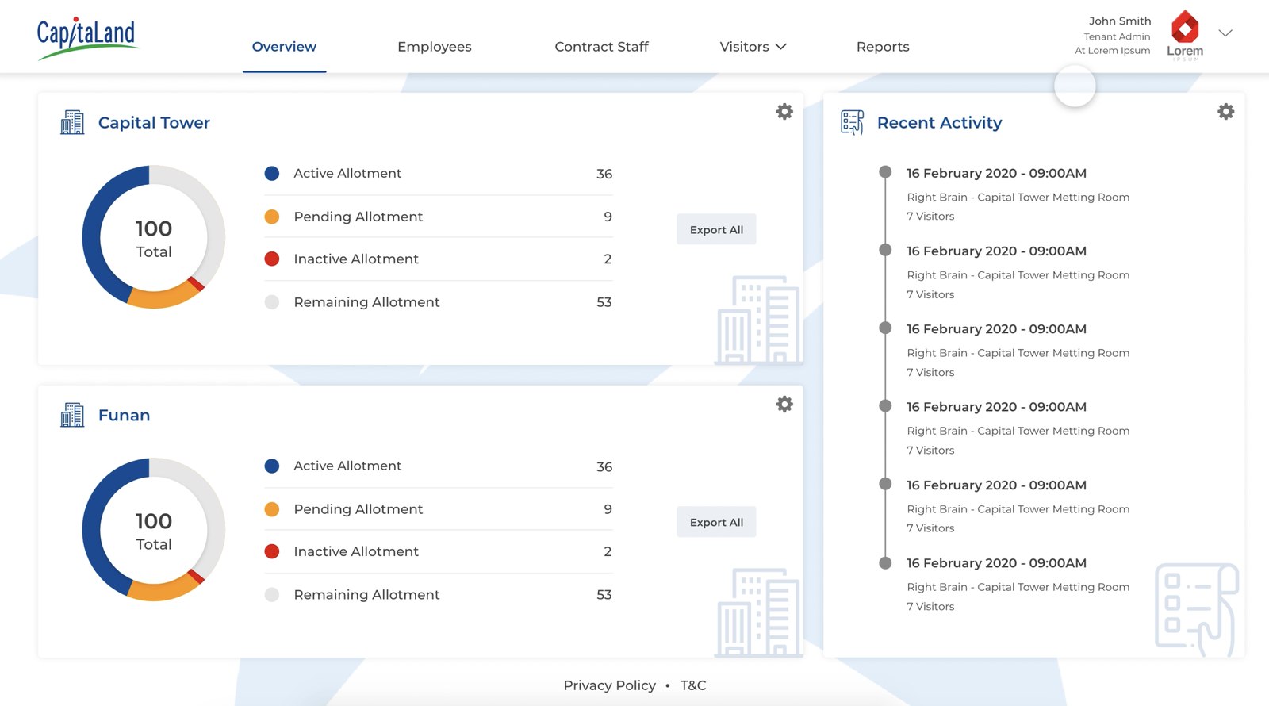The height and width of the screenshot is (706, 1269).
Task: Click the CapitaLand logo
Action: point(87,37)
